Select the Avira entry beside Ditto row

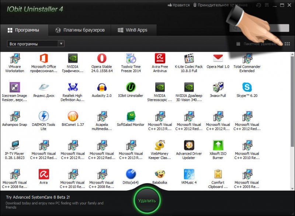point(44,177)
